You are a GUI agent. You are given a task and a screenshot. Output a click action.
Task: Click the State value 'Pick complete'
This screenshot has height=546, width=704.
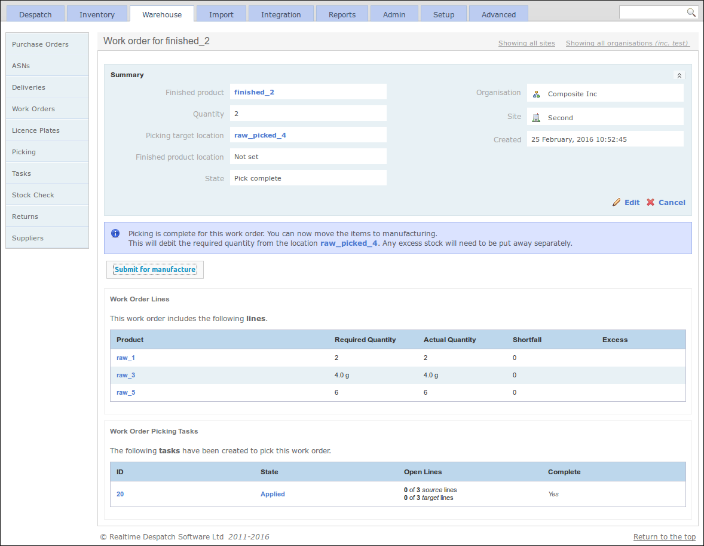click(308, 178)
